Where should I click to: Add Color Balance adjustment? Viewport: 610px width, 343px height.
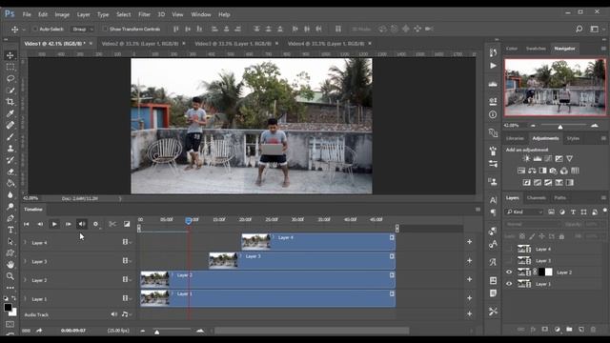[532, 171]
